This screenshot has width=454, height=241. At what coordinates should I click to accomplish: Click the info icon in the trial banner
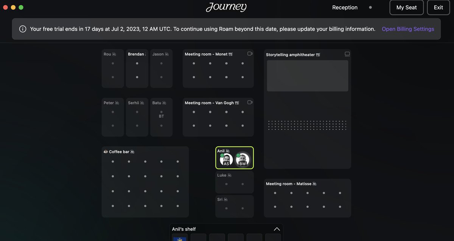(23, 29)
